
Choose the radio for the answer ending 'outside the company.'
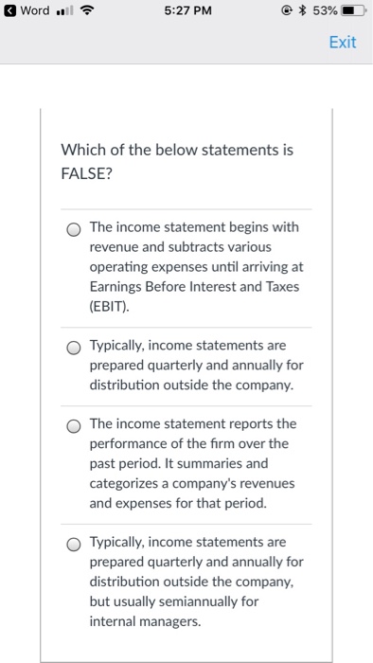(74, 348)
